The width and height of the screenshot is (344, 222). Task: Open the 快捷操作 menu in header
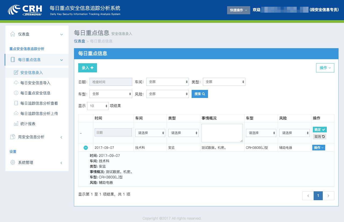[238, 10]
